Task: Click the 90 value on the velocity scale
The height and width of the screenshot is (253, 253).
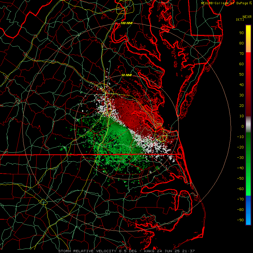Action: pyautogui.click(x=241, y=33)
